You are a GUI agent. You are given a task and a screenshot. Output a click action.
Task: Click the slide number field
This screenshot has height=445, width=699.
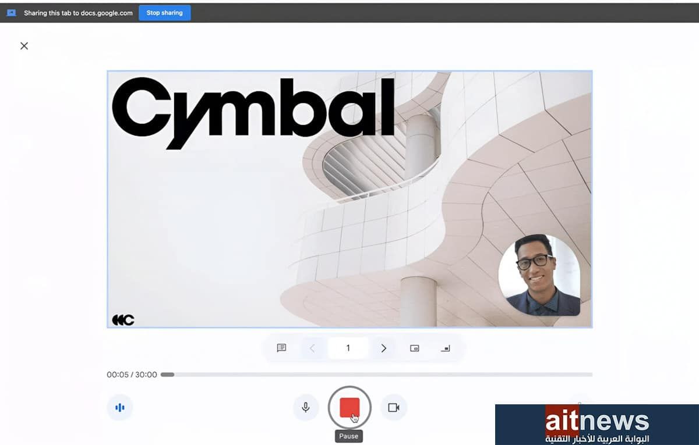(348, 348)
